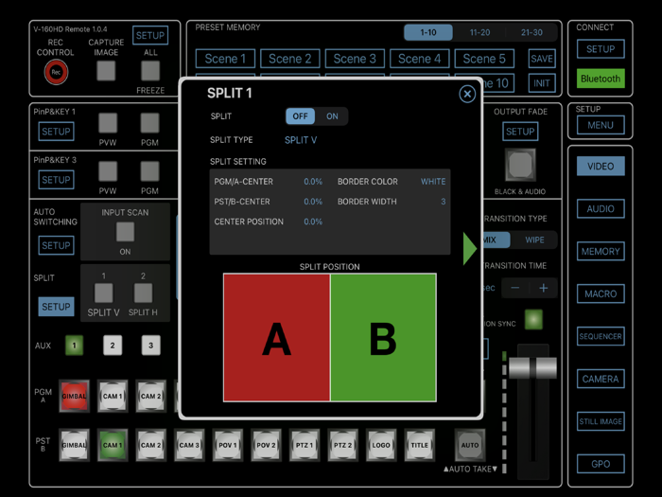Select GIMBAL on the PGM A row
The image size is (662, 497).
click(75, 396)
